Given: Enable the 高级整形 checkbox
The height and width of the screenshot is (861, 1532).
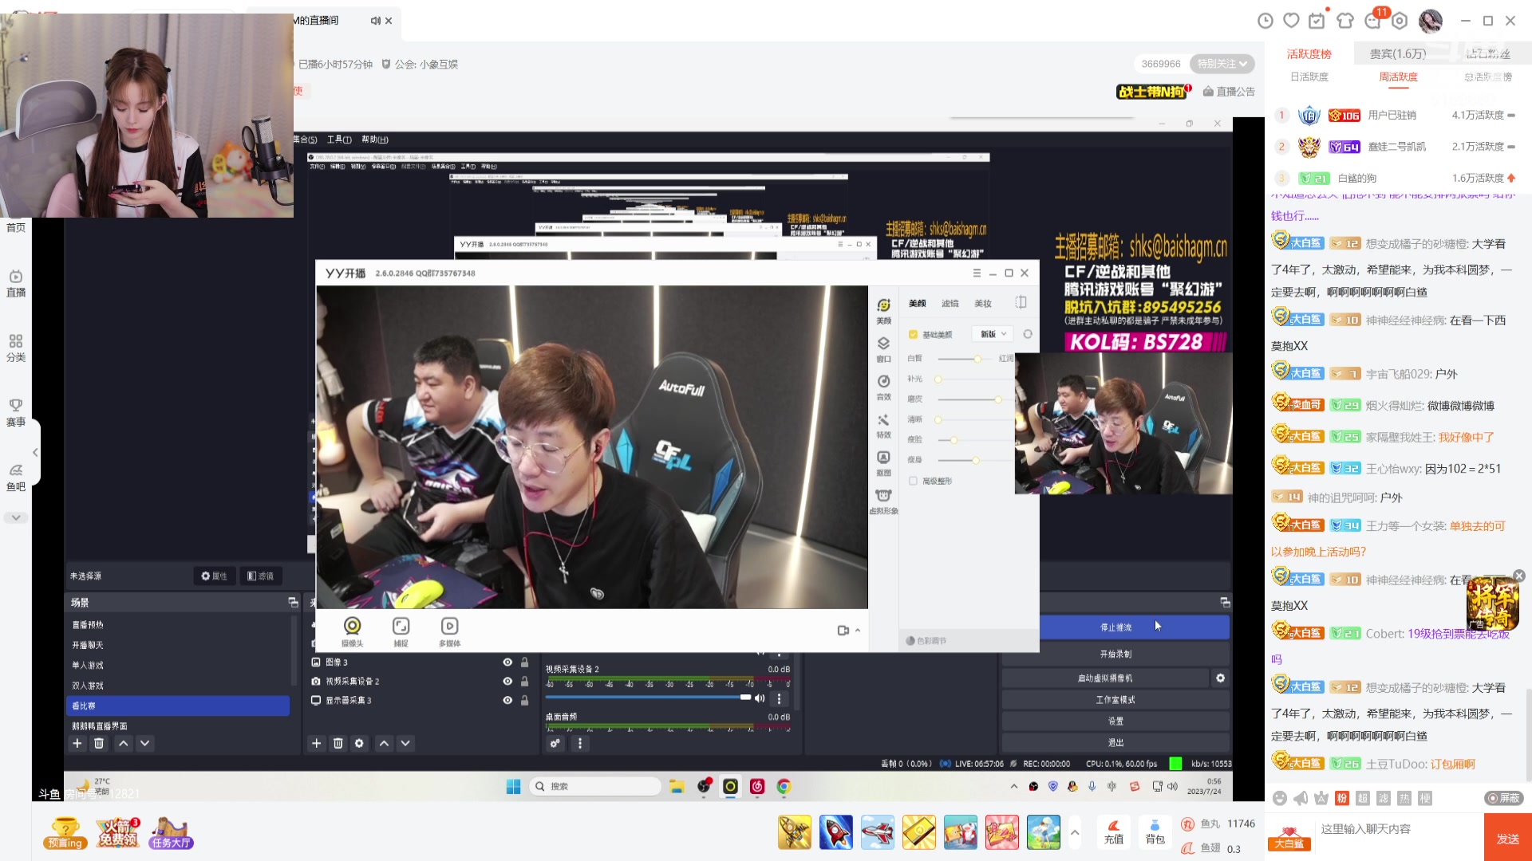Looking at the screenshot, I should coord(913,481).
